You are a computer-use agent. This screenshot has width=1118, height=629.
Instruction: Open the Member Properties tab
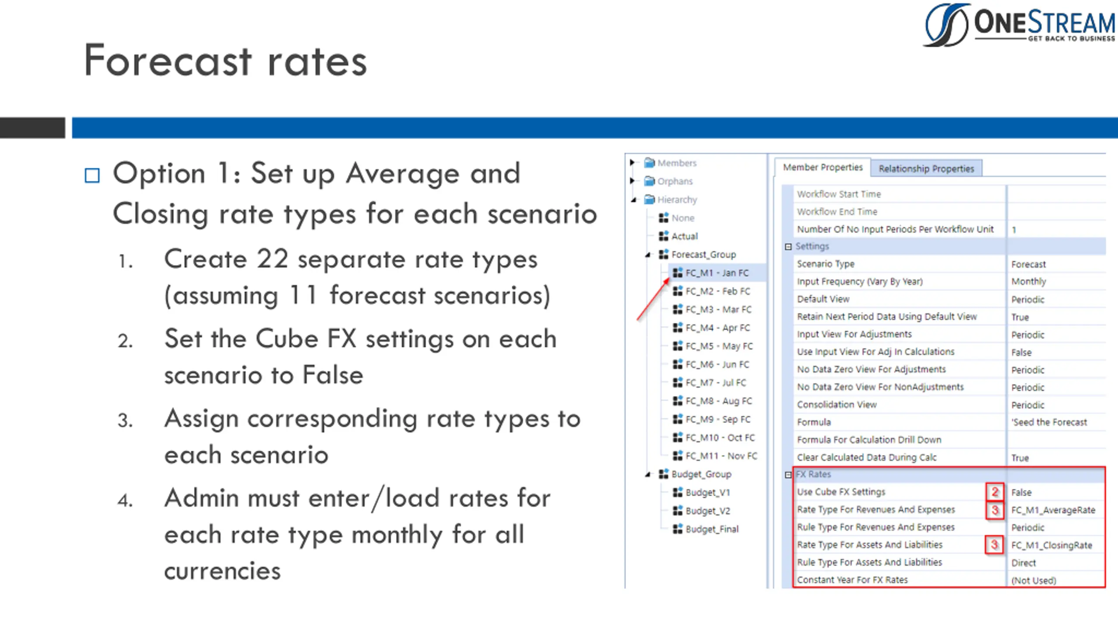click(x=823, y=168)
